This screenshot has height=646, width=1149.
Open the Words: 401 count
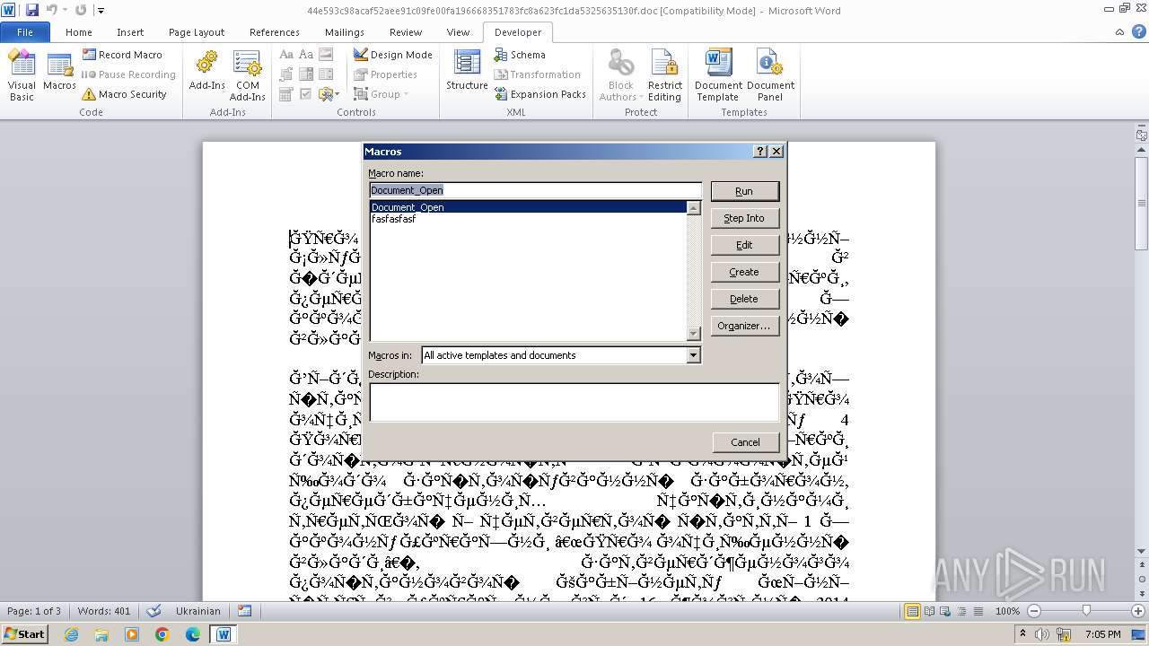(x=104, y=611)
